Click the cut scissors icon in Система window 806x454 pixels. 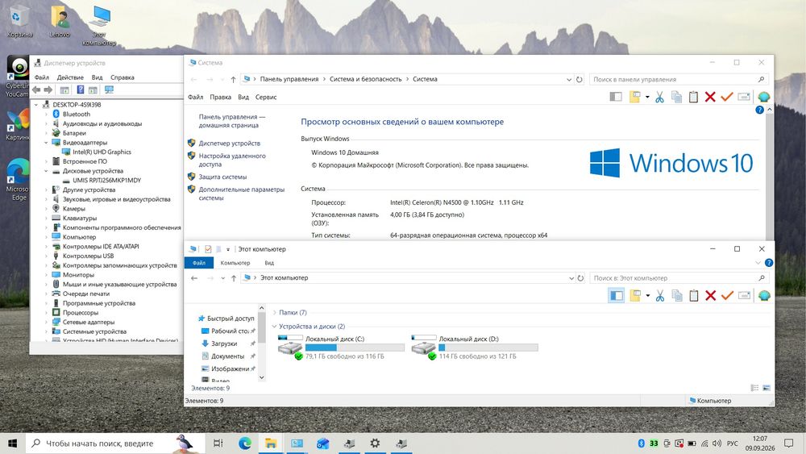(659, 98)
